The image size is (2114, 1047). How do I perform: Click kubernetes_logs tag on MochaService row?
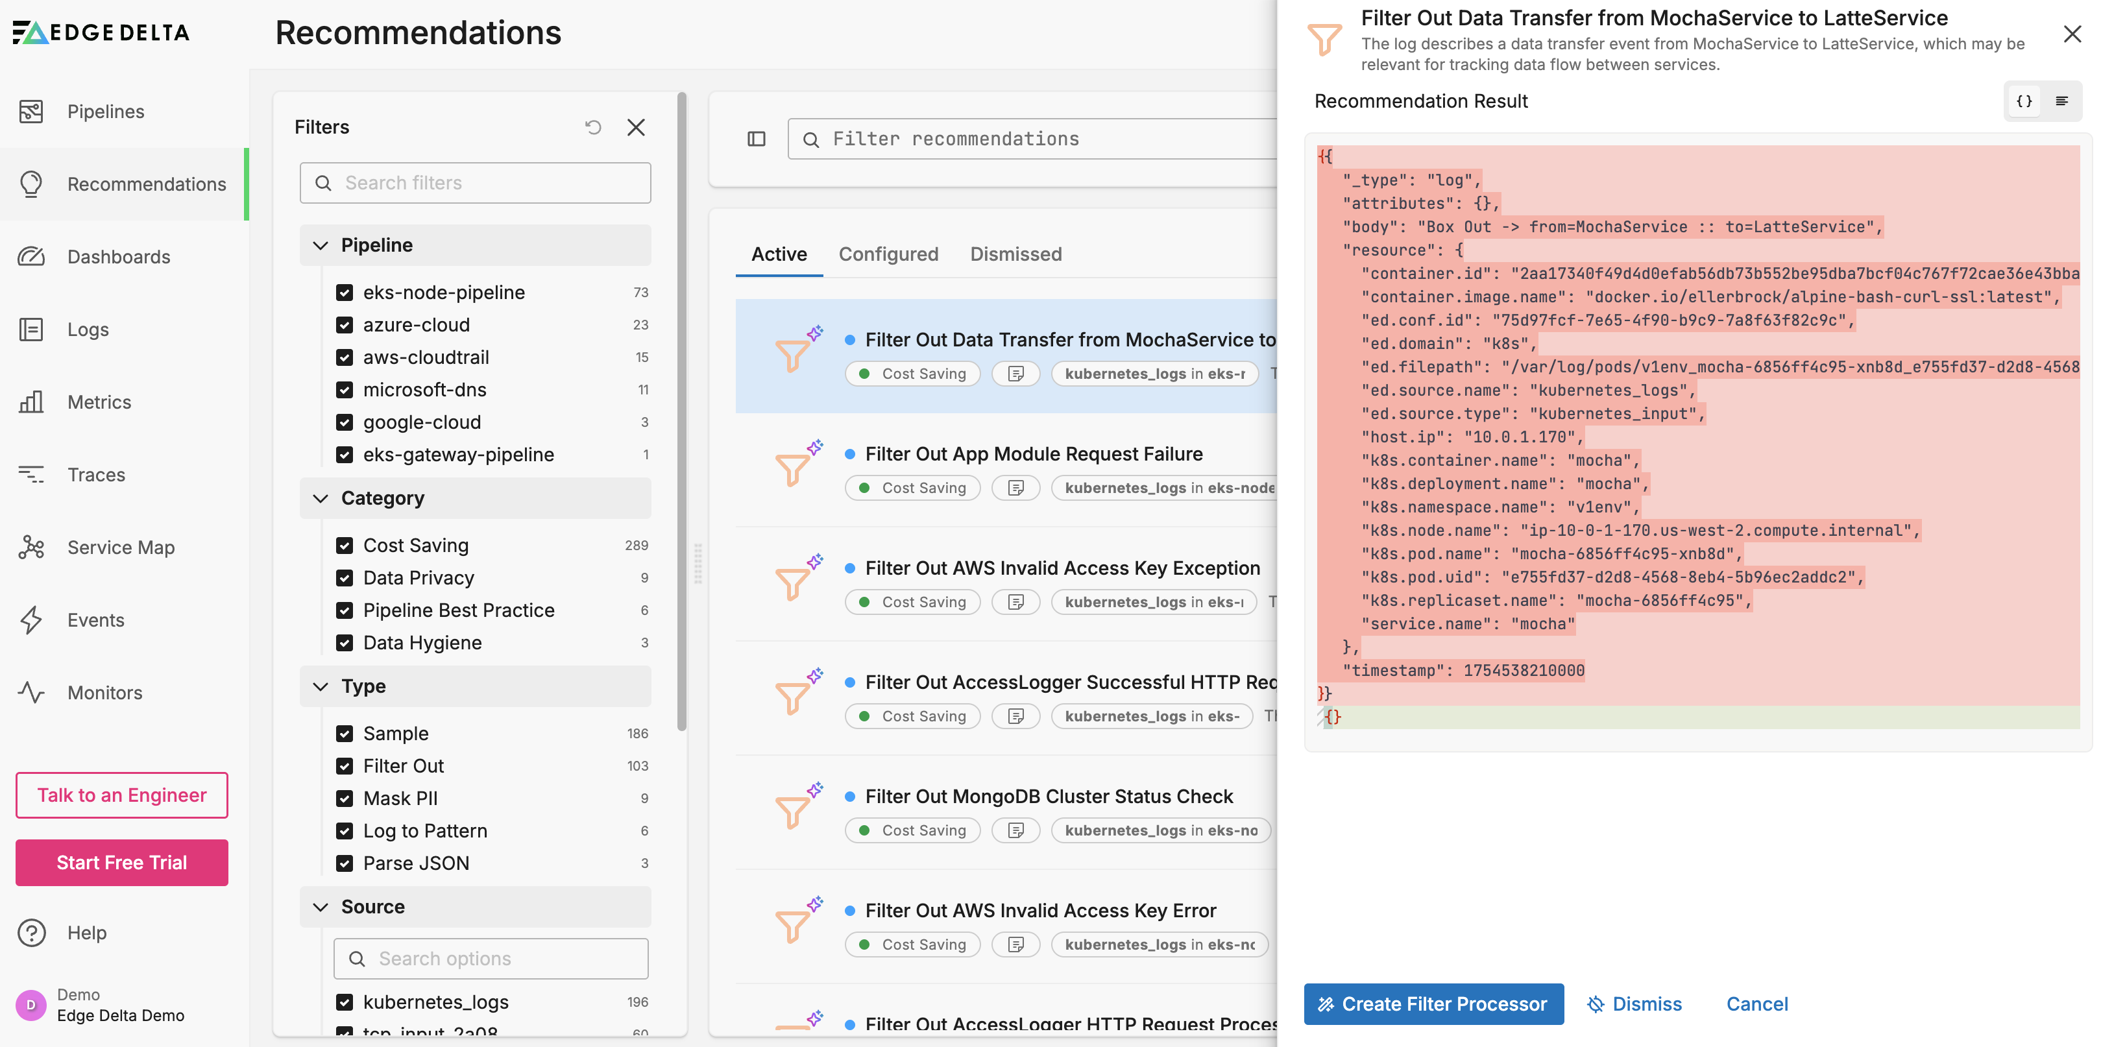point(1155,374)
